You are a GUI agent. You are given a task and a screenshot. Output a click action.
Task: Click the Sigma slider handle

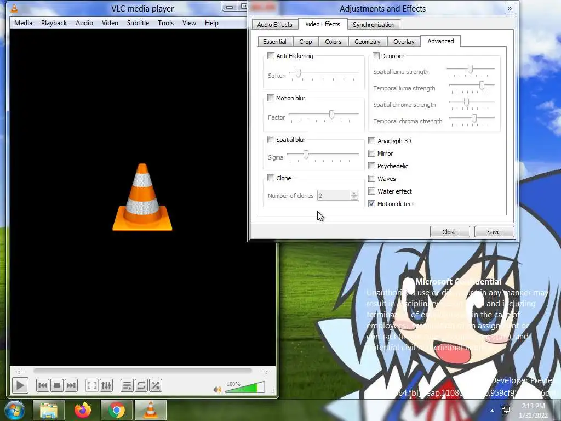click(x=306, y=154)
